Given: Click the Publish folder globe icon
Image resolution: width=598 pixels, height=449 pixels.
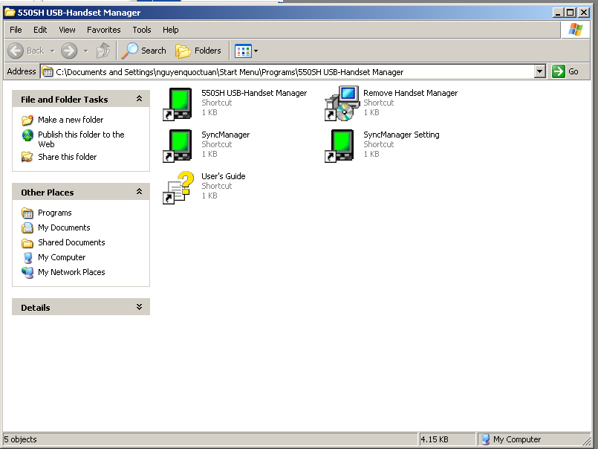Looking at the screenshot, I should pyautogui.click(x=27, y=135).
